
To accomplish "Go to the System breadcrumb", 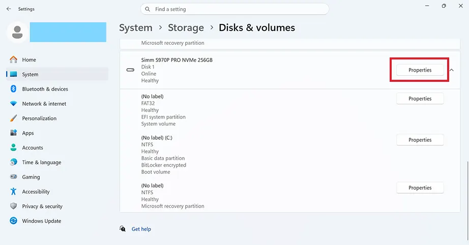I will (136, 27).
